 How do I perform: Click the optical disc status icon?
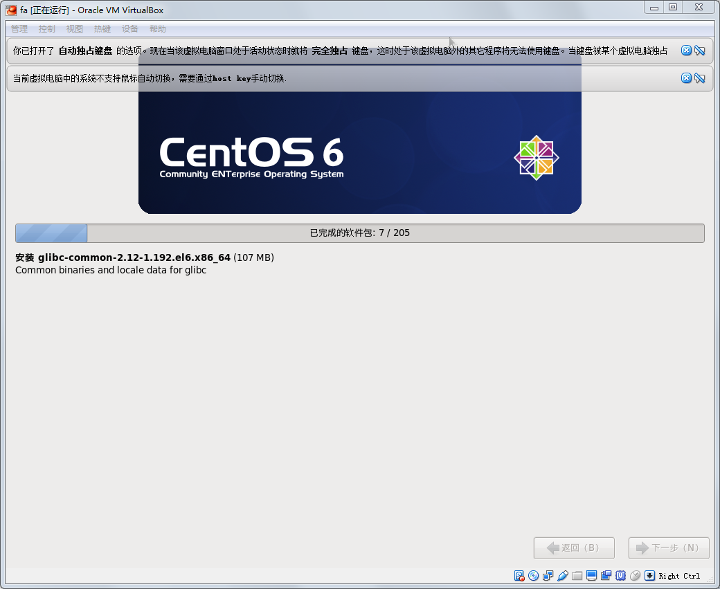point(534,576)
